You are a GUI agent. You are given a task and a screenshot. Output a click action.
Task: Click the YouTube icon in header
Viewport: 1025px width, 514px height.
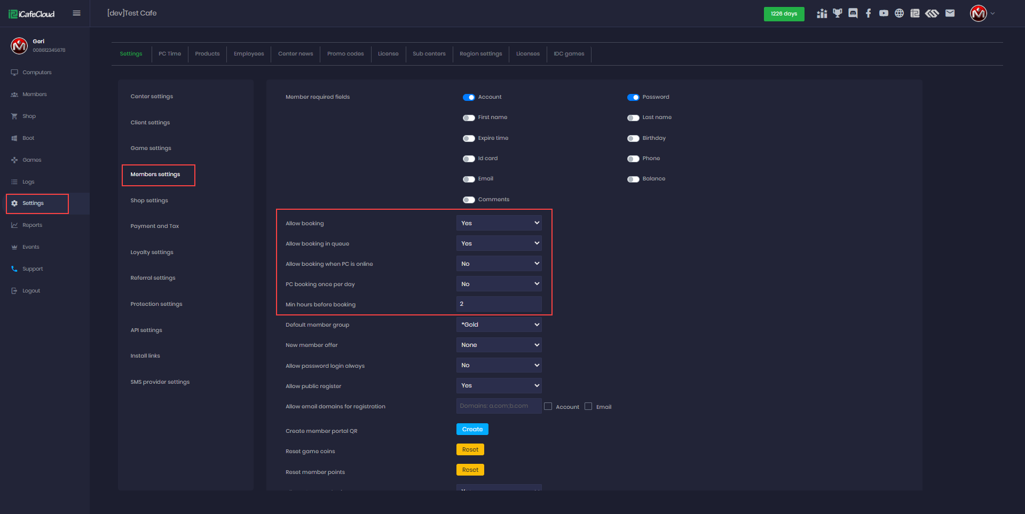pyautogui.click(x=884, y=13)
